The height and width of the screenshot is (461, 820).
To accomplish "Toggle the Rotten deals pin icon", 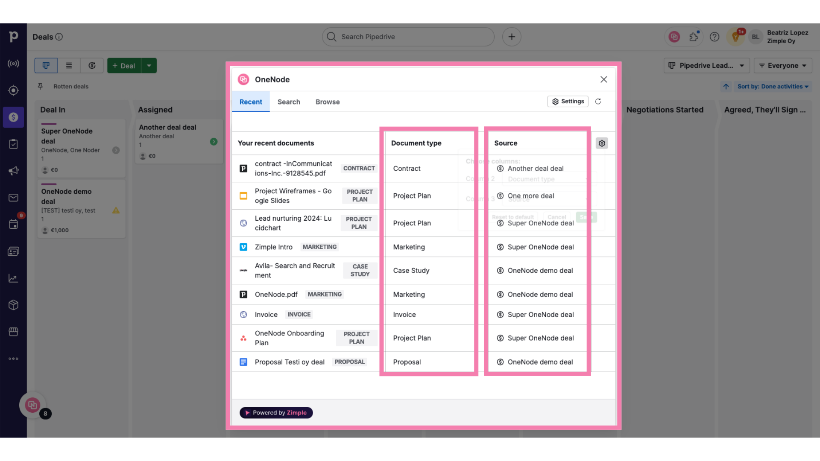I will click(40, 86).
